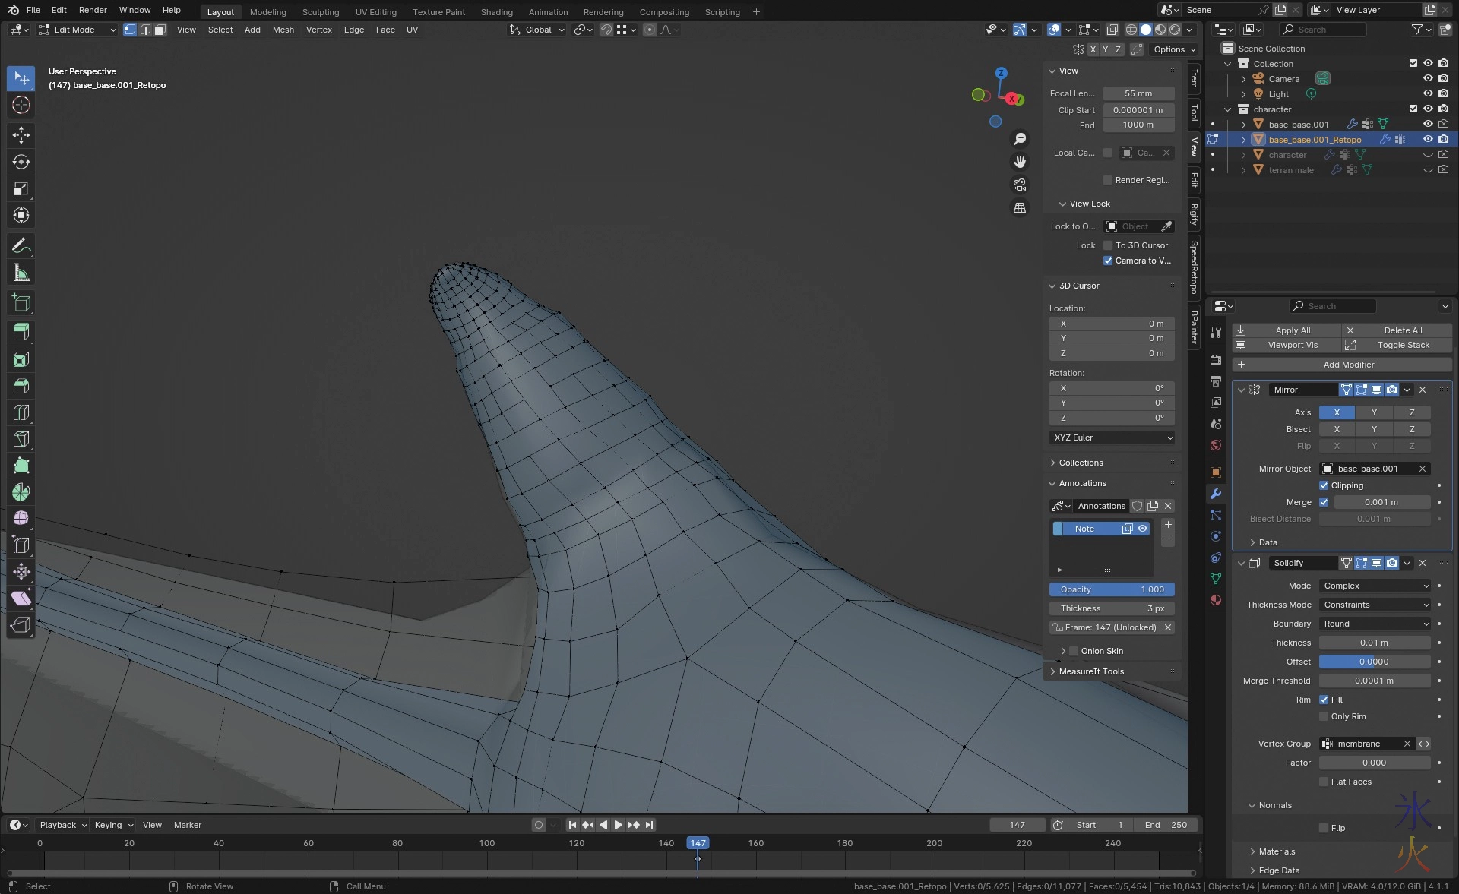The width and height of the screenshot is (1459, 894).
Task: Open the Sculpting workspace tab
Action: point(320,11)
